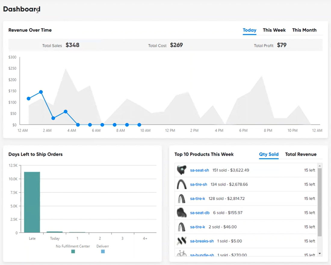This screenshot has height=265, width=331.
Task: Select the Today tab on Revenue Over Time
Action: [x=249, y=30]
